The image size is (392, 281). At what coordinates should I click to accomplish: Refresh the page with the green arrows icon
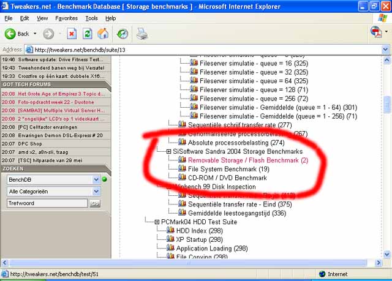87,34
